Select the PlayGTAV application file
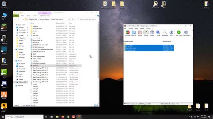 pyautogui.click(x=56, y=65)
